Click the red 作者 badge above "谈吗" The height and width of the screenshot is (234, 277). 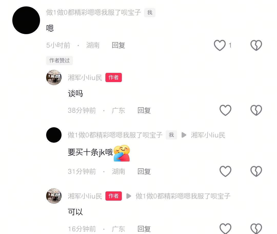pyautogui.click(x=114, y=77)
